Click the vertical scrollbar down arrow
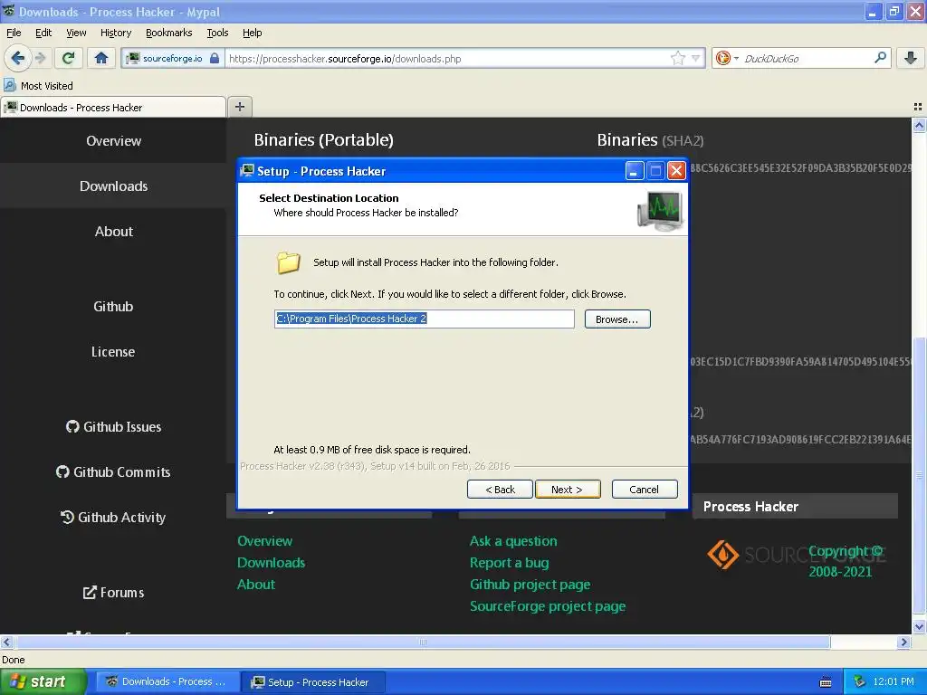This screenshot has width=927, height=695. pyautogui.click(x=919, y=626)
